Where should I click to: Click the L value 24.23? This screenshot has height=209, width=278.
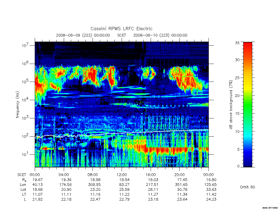(x=211, y=199)
